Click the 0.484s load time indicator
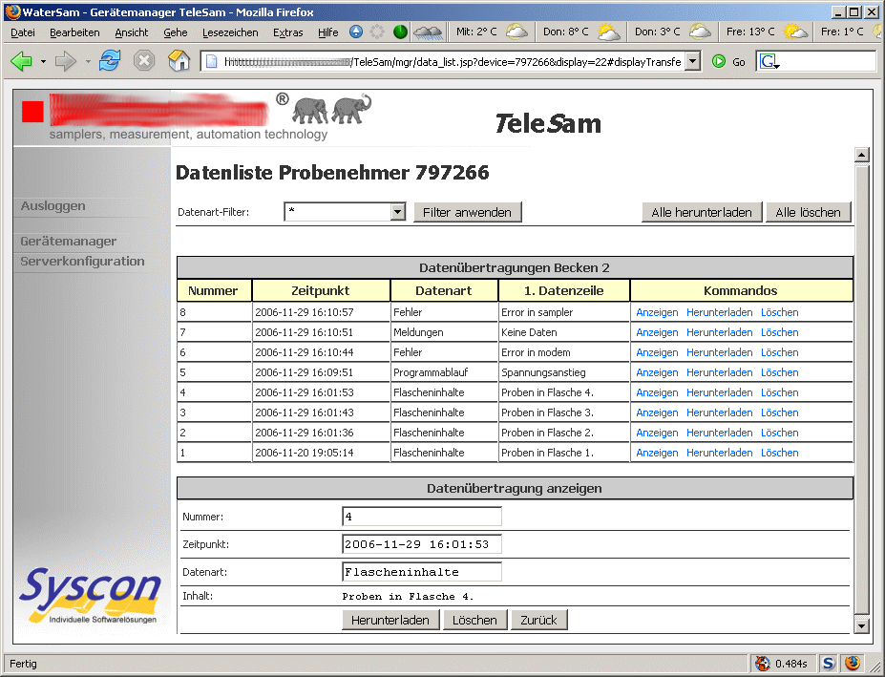 coord(790,664)
